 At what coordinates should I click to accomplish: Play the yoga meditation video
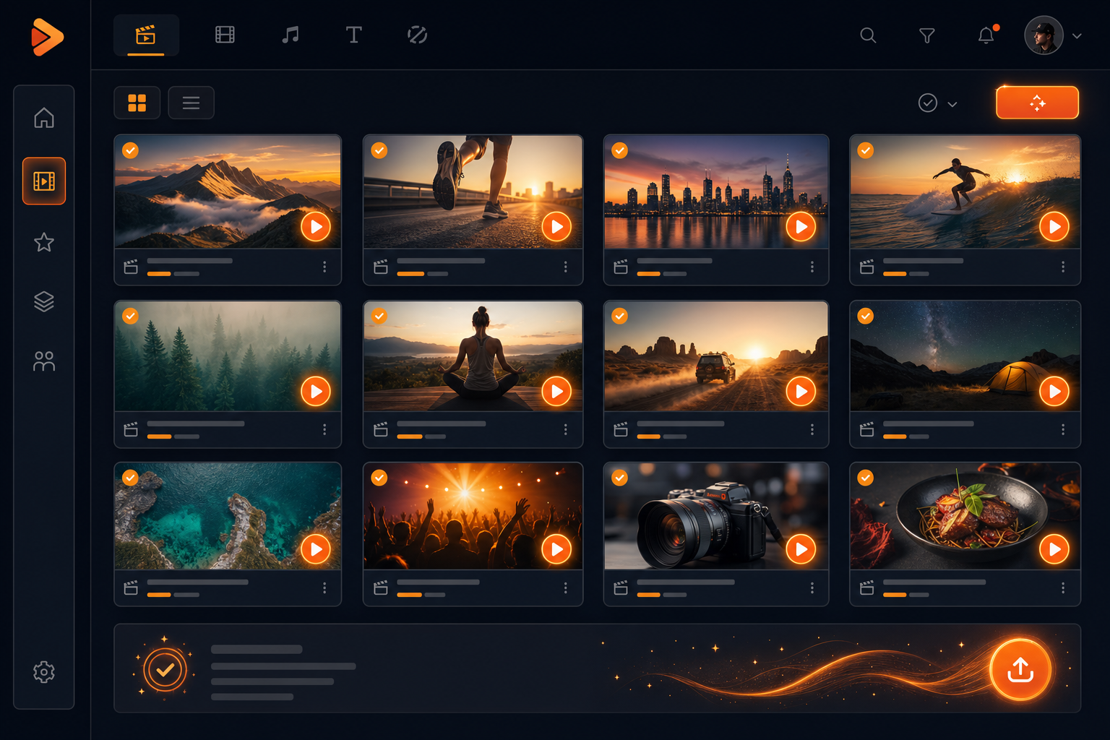(556, 392)
